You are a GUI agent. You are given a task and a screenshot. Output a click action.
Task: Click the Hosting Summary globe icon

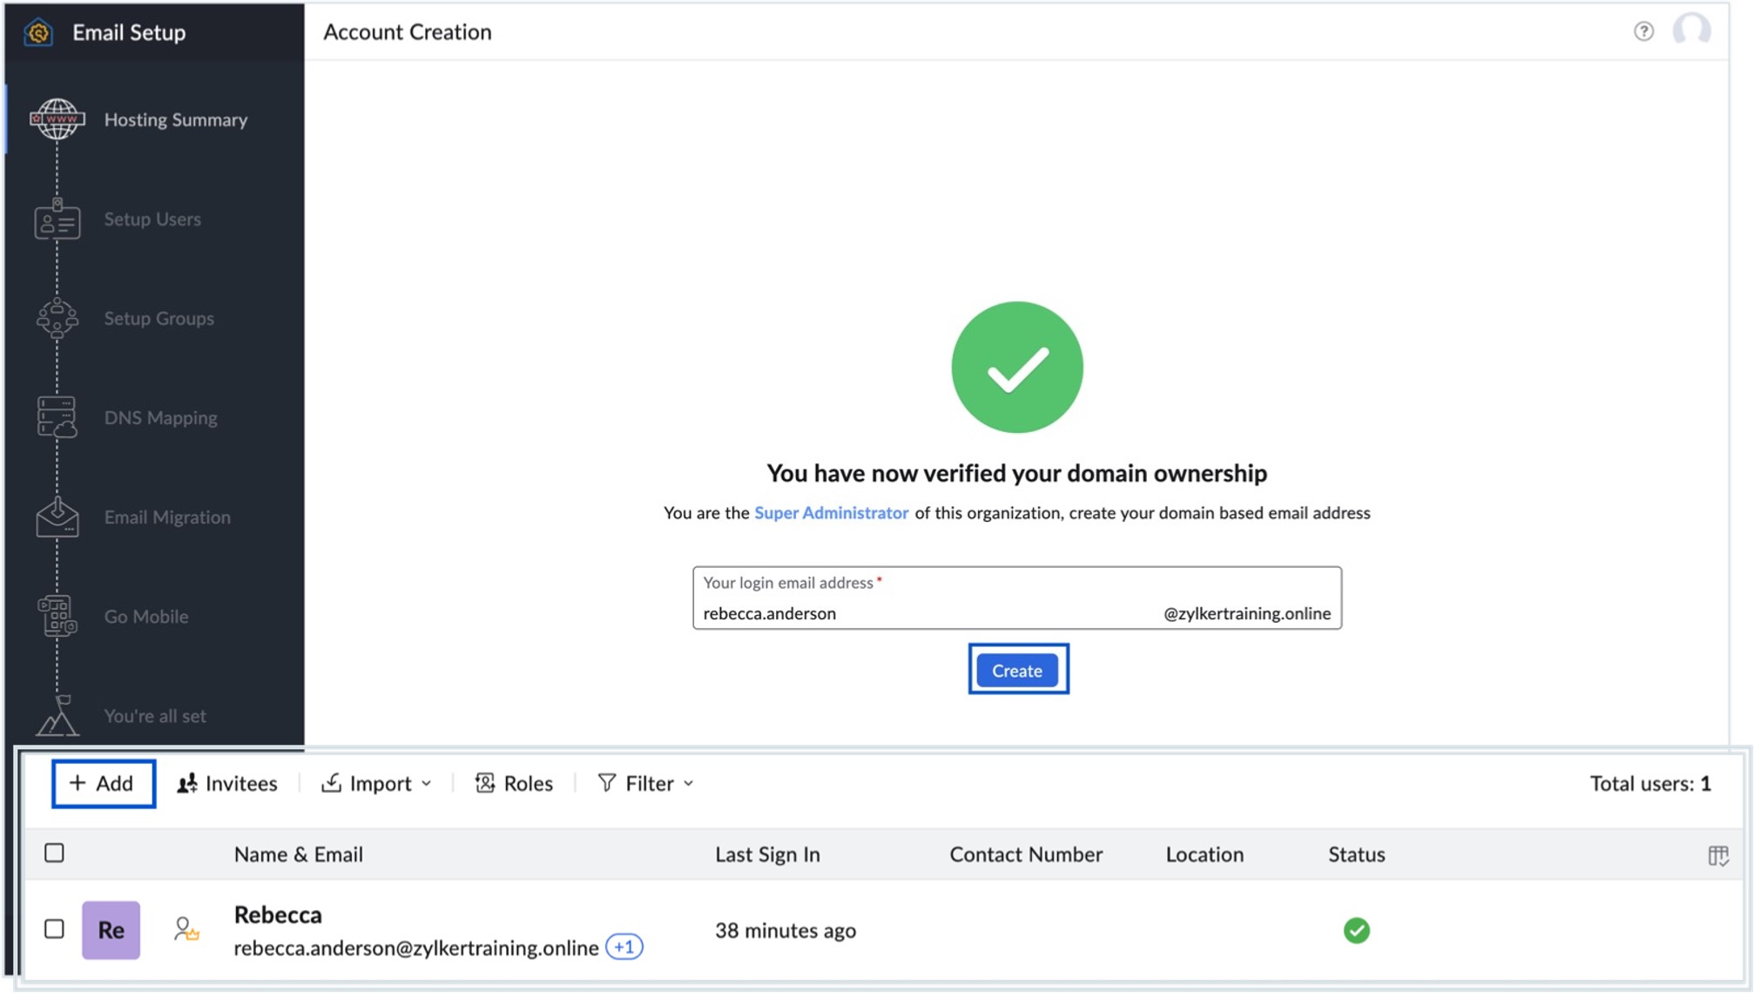[57, 119]
